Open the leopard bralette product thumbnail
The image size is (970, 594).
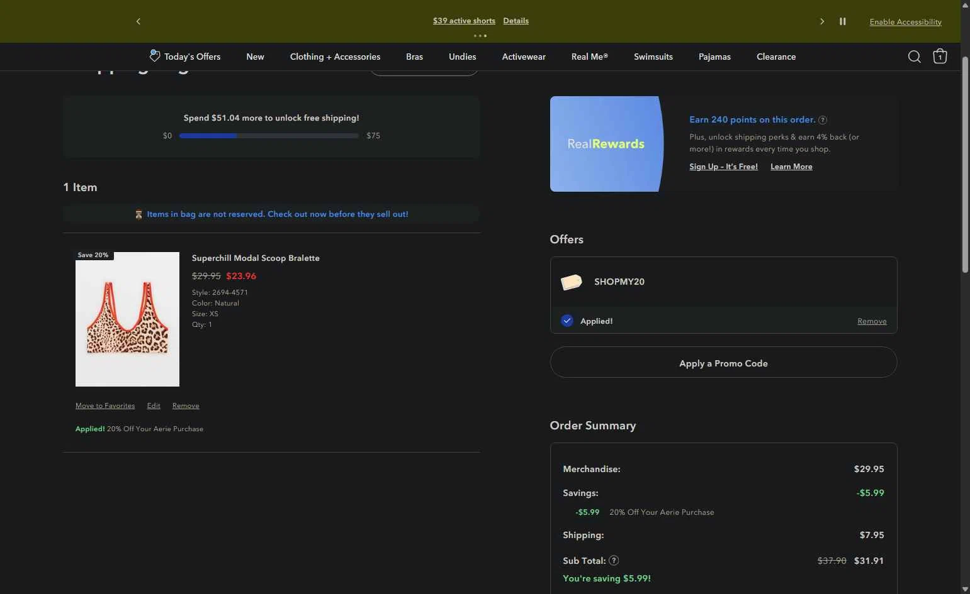pos(127,319)
